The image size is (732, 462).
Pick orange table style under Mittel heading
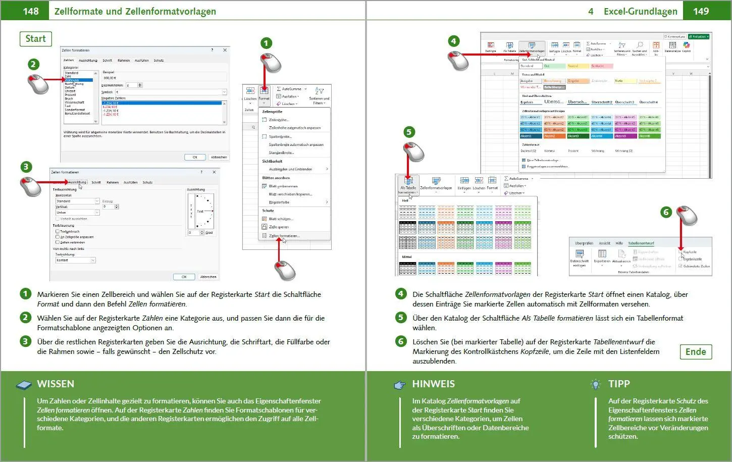coord(446,268)
